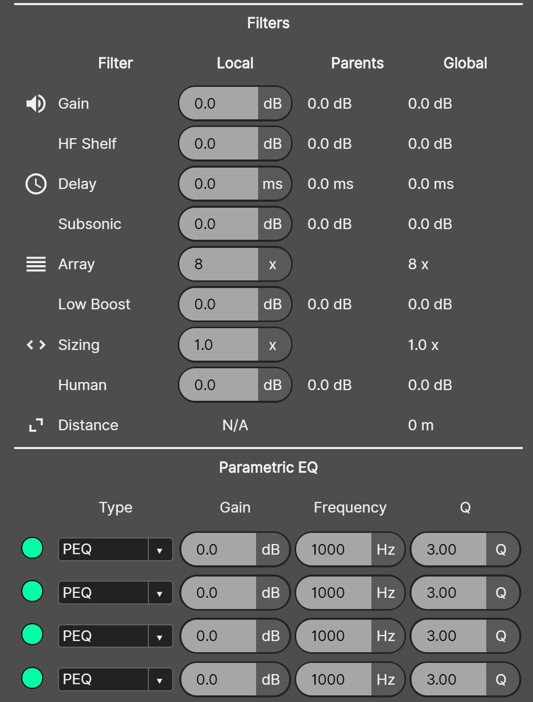Click the Sizing multiplier field showing 1.0
The height and width of the screenshot is (702, 533).
tap(220, 345)
